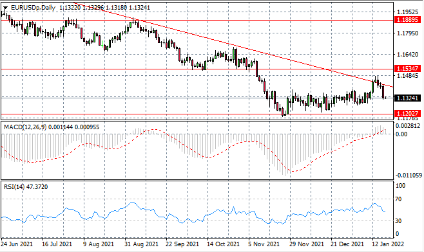Click the 12 Jan 2022 date label

coord(388,244)
